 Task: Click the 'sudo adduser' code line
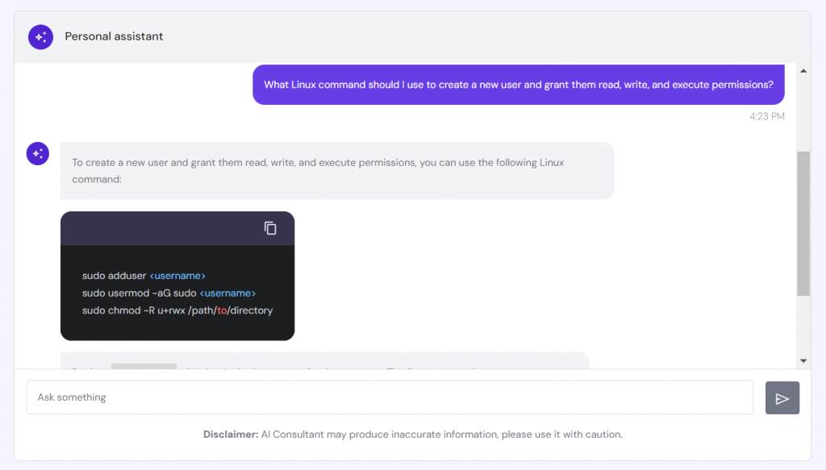pos(114,276)
